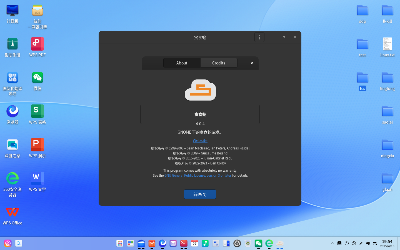Select the test folder on desktop
400x250 pixels.
tap(362, 47)
